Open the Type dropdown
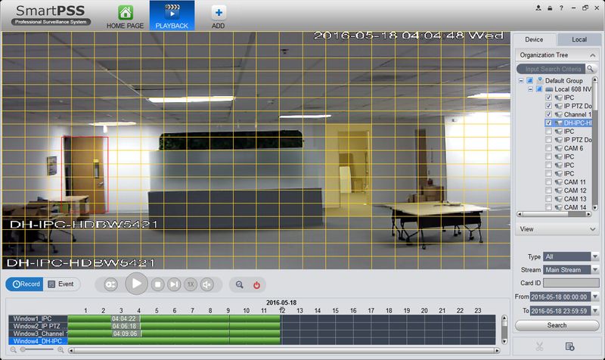The image size is (605, 360). (x=595, y=256)
